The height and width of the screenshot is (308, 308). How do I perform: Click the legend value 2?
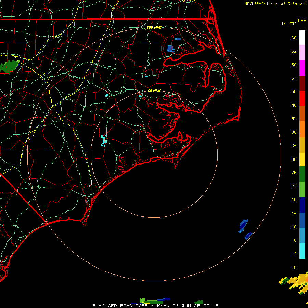point(295,254)
